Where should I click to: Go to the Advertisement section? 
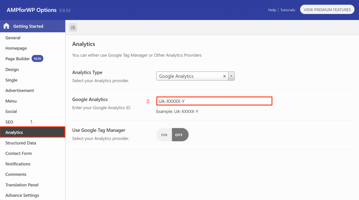coord(20,90)
